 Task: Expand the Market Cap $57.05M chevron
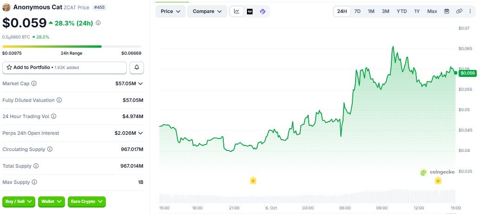[x=141, y=83]
